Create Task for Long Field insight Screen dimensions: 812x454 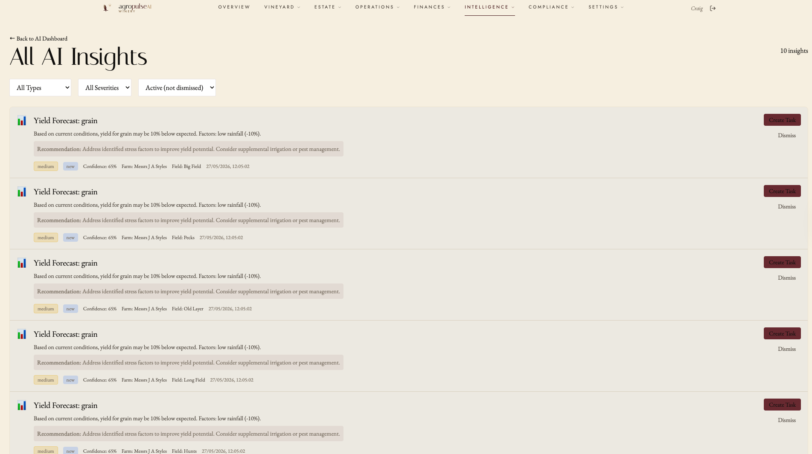point(782,334)
